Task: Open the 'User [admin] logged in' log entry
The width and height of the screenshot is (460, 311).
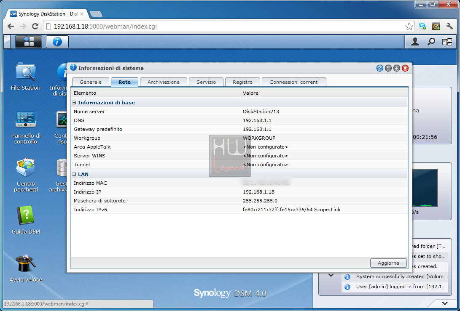Action: click(395, 287)
